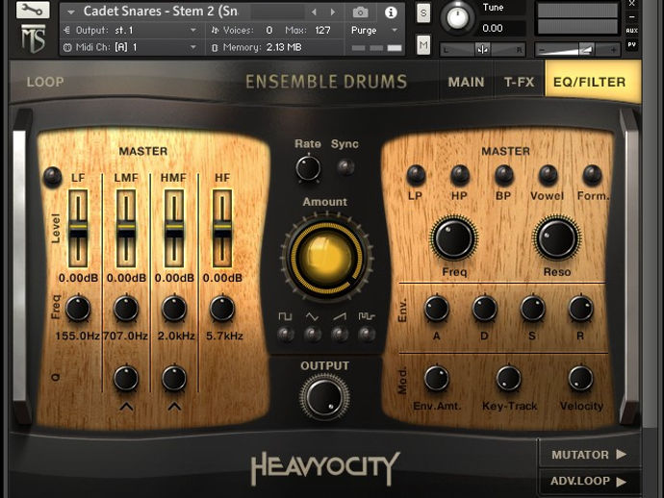The width and height of the screenshot is (664, 498).
Task: Click the envelope S sustain knob
Action: (x=532, y=309)
